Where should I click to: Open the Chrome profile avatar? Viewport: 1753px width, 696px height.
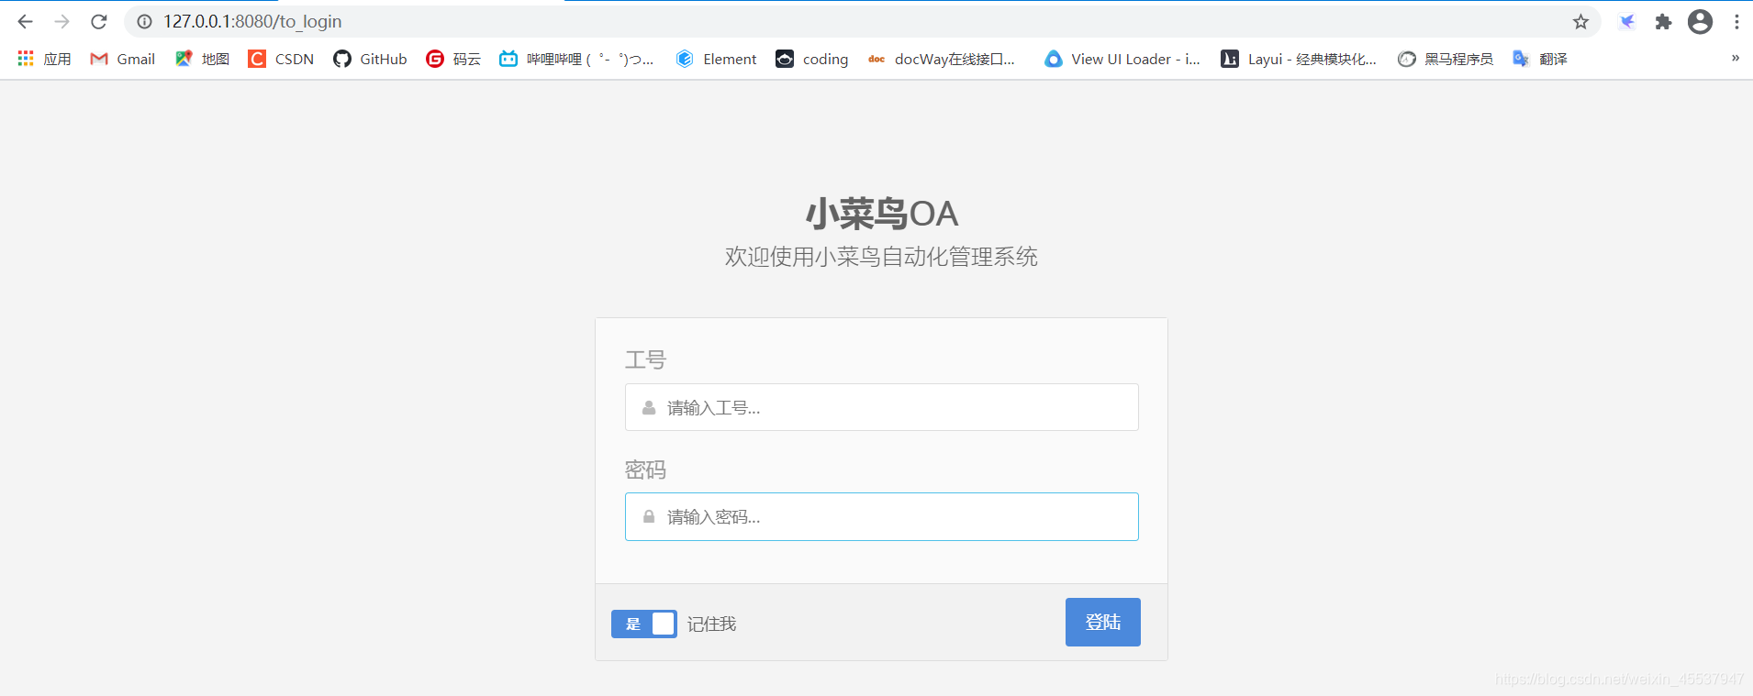(x=1700, y=21)
